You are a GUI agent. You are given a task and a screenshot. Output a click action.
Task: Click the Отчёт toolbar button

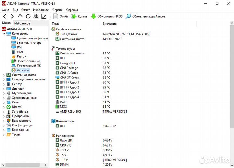point(60,16)
